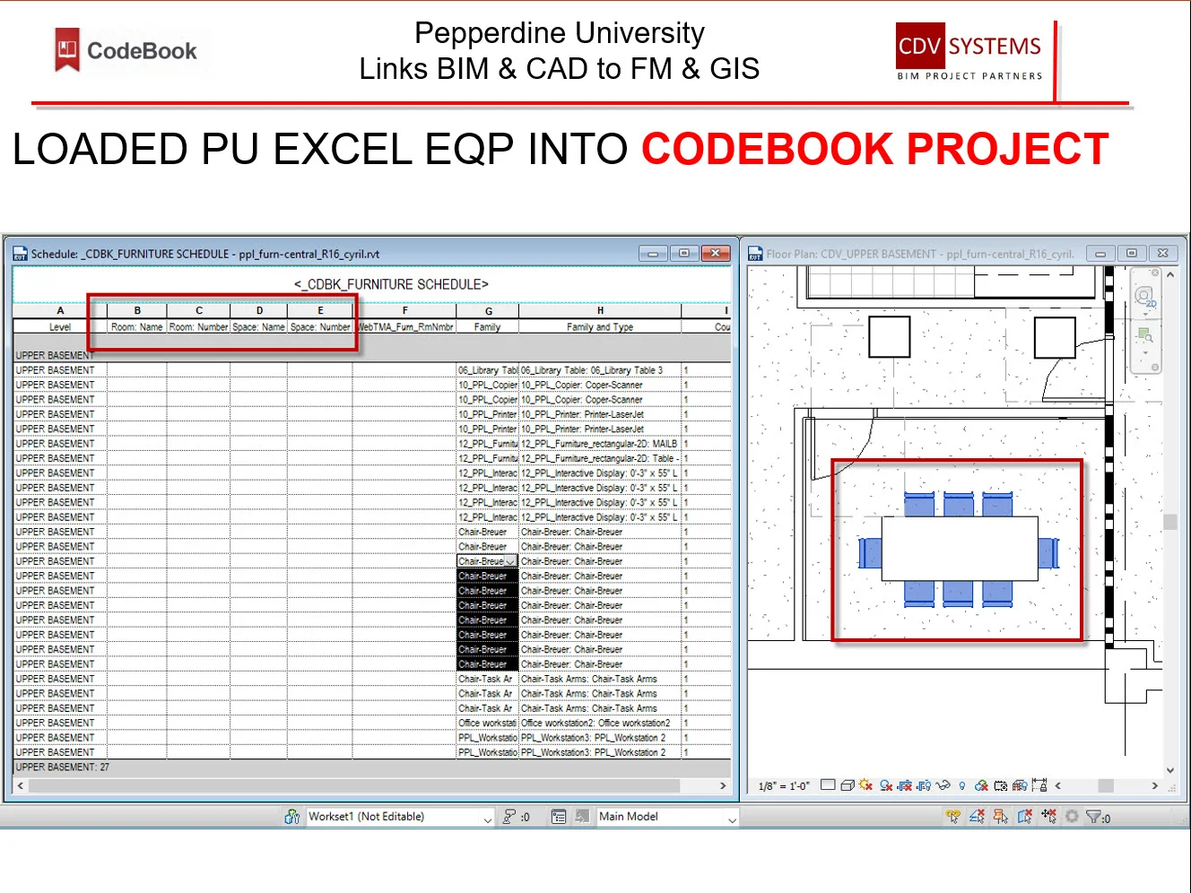Screen dimensions: 1191x893
Task: Toggle Shadows off icon in view control bar
Action: 886,785
